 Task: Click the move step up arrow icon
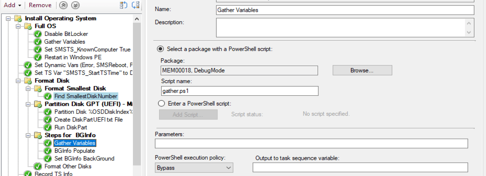63,5
